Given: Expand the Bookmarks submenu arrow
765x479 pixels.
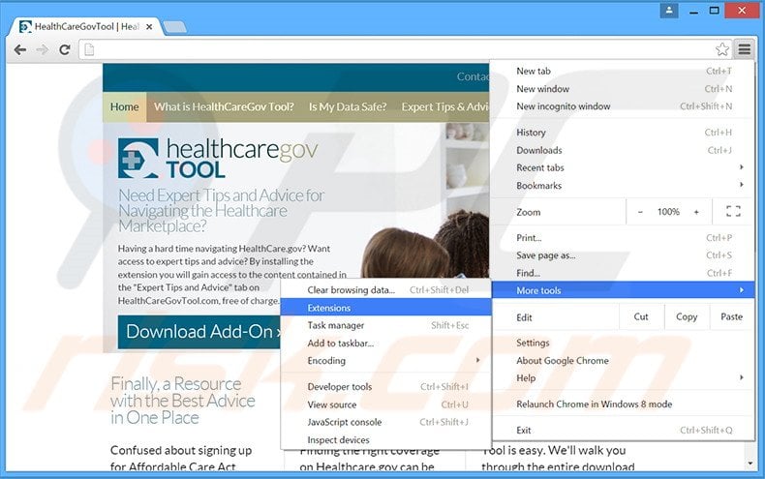Looking at the screenshot, I should click(742, 185).
